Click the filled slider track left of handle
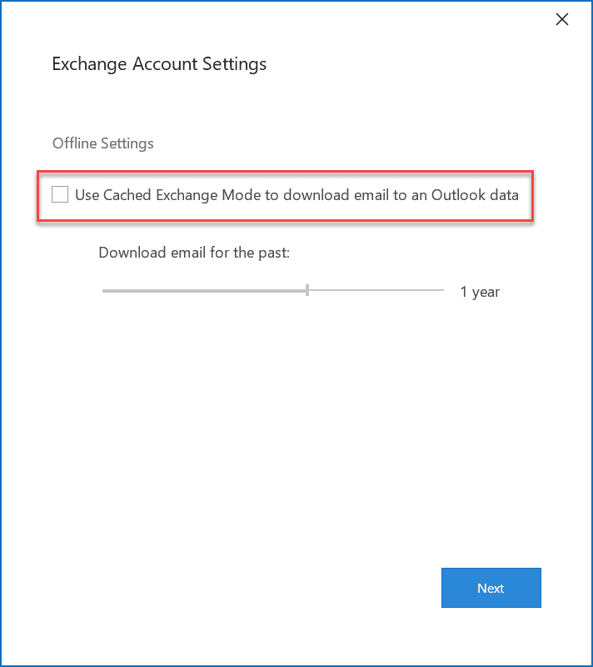 [204, 290]
